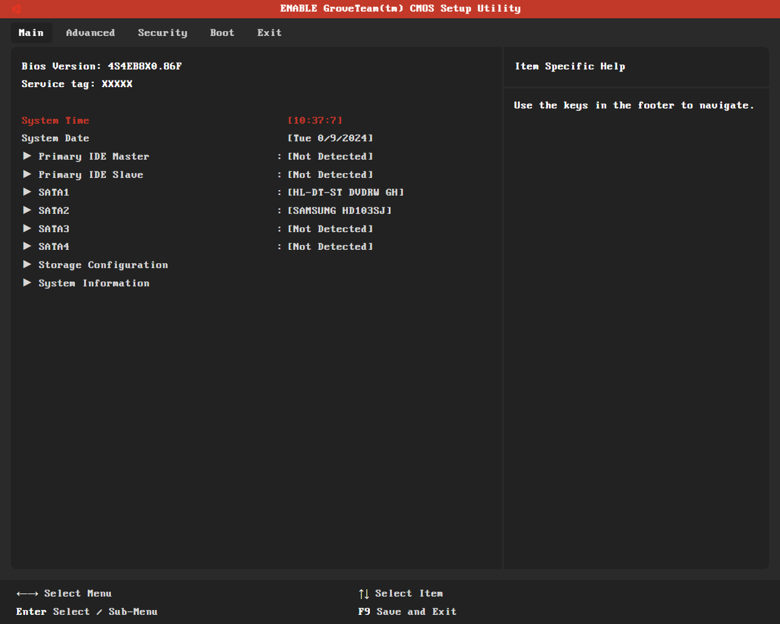Click the F9 Save and Exit hint

[407, 612]
